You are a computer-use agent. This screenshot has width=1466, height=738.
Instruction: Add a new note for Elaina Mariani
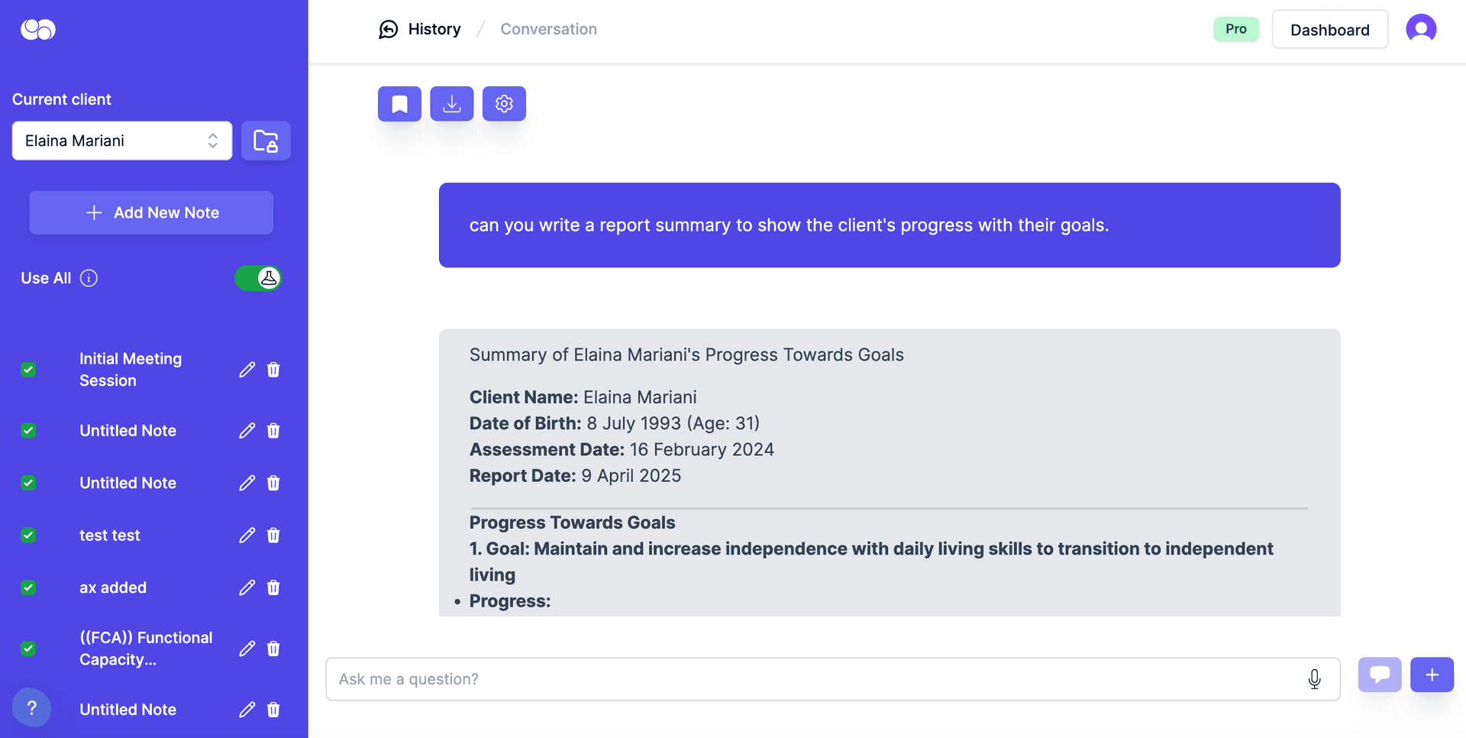[150, 212]
